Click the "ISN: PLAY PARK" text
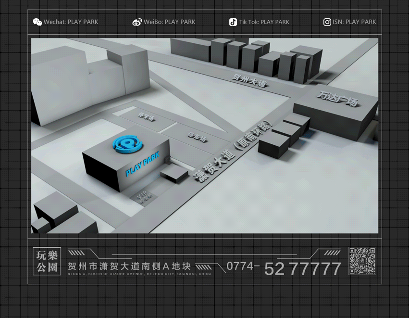409x318 pixels. (x=354, y=22)
